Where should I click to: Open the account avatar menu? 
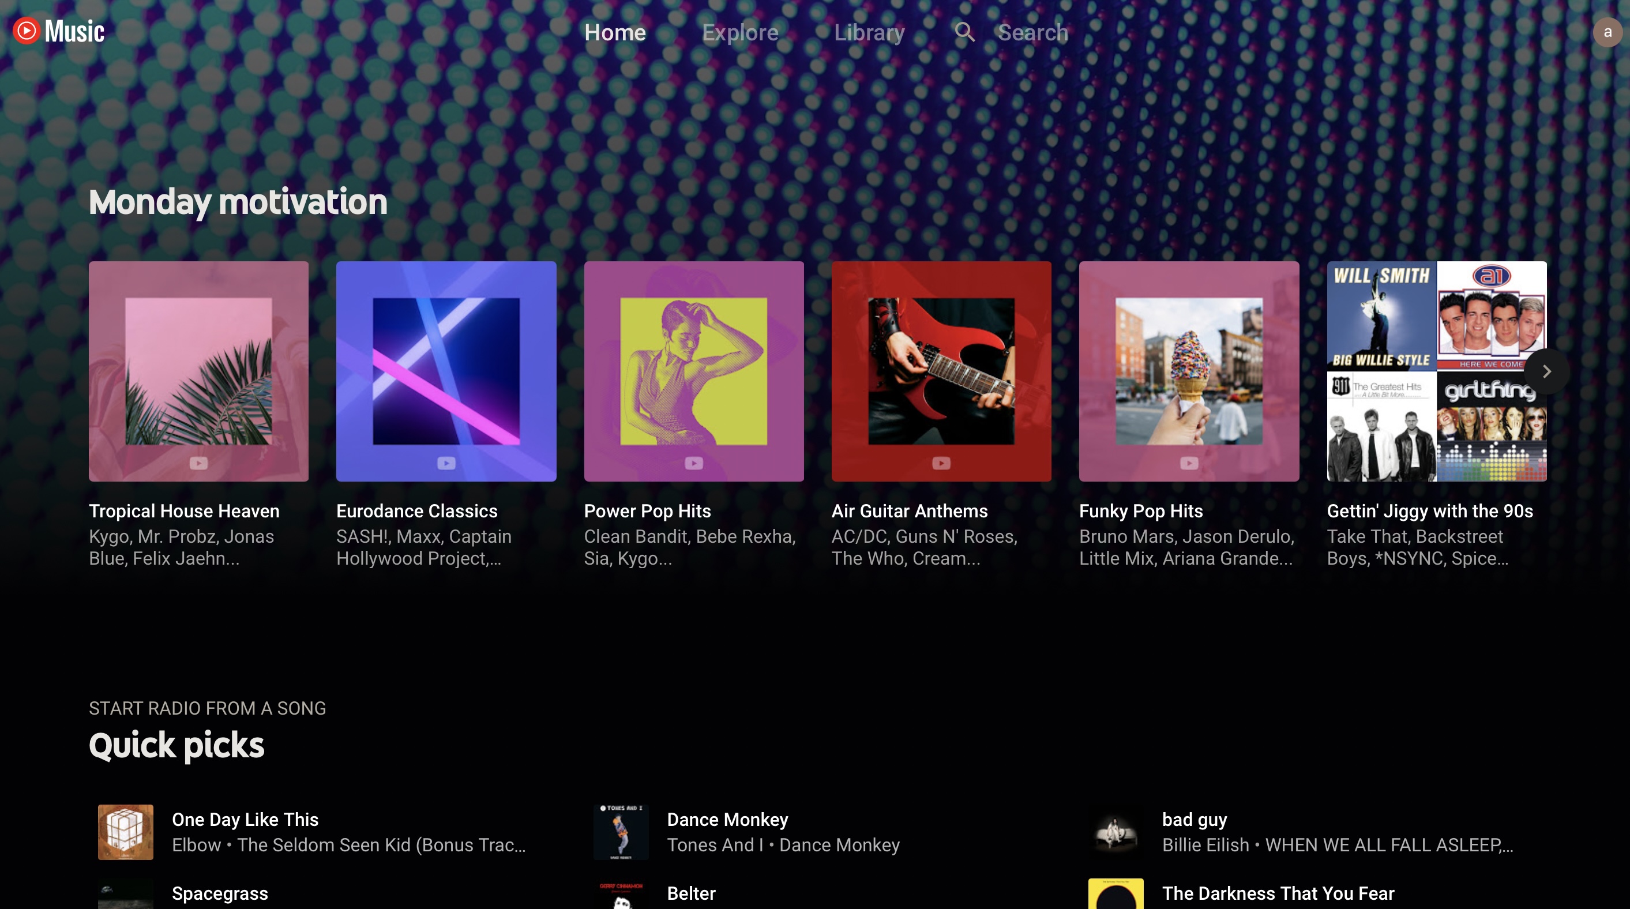1608,32
